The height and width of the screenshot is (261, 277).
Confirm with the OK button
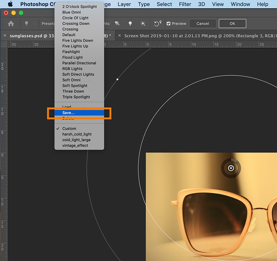(232, 24)
